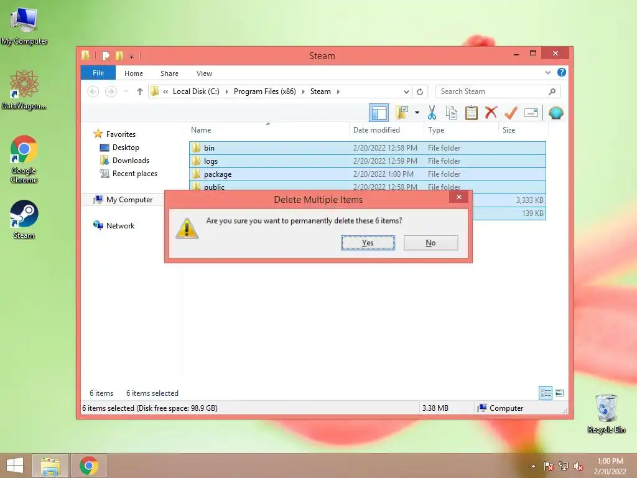The image size is (637, 478).
Task: Go forward with the Forward arrow
Action: point(111,91)
